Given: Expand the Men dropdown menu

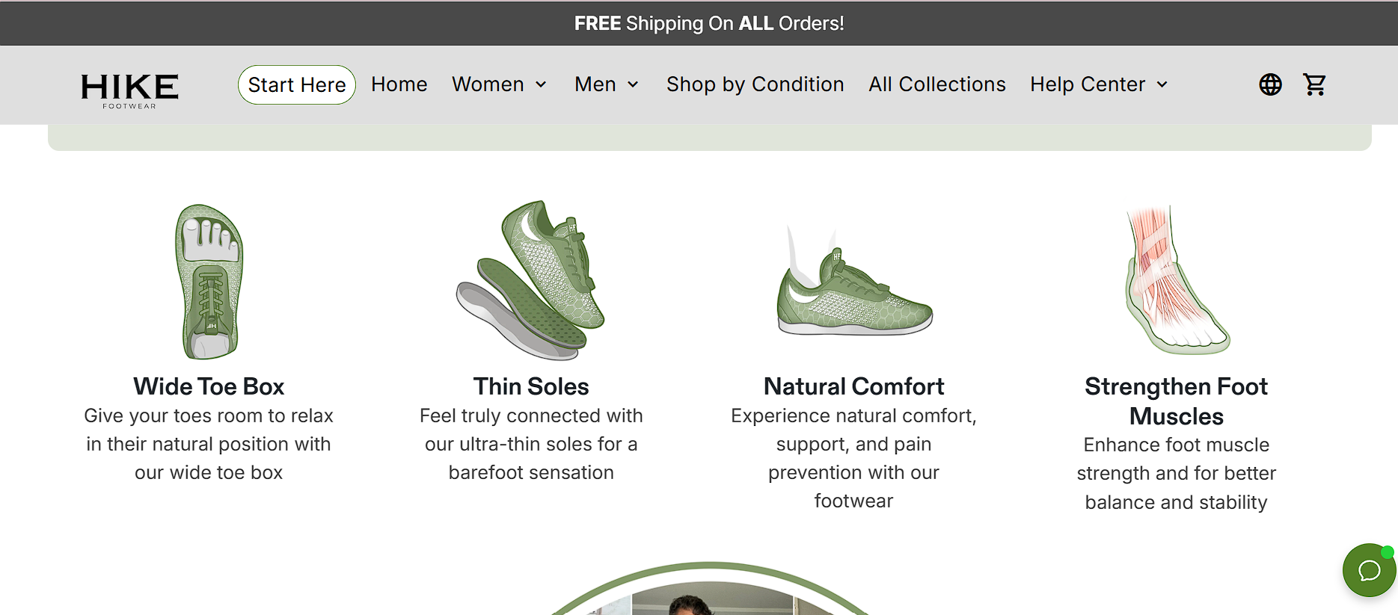Looking at the screenshot, I should pos(607,84).
